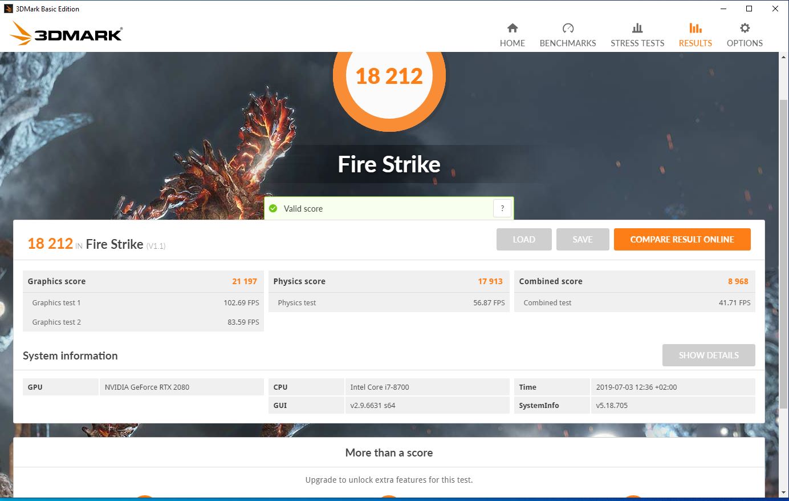Select the RESULTS tab label
This screenshot has height=501, width=789.
pos(696,43)
